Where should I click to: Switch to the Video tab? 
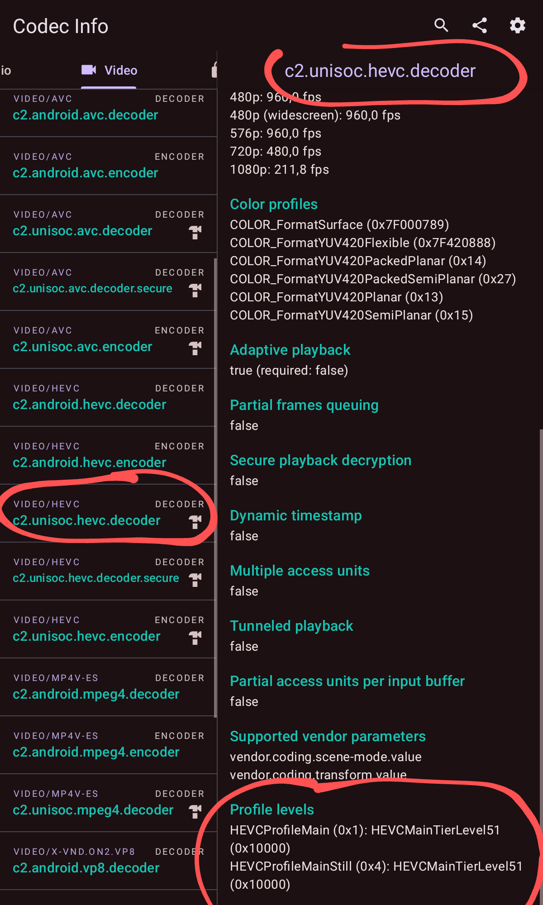[109, 70]
